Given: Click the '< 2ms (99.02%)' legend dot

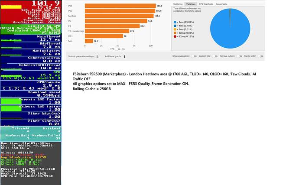Looking at the screenshot, I should pos(175,23).
